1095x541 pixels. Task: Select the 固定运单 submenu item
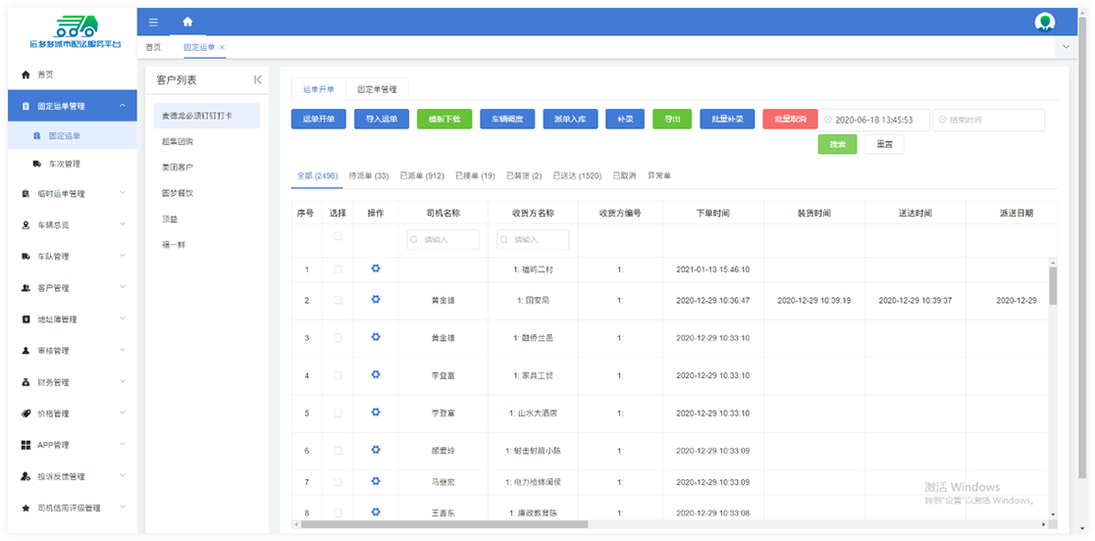point(73,136)
